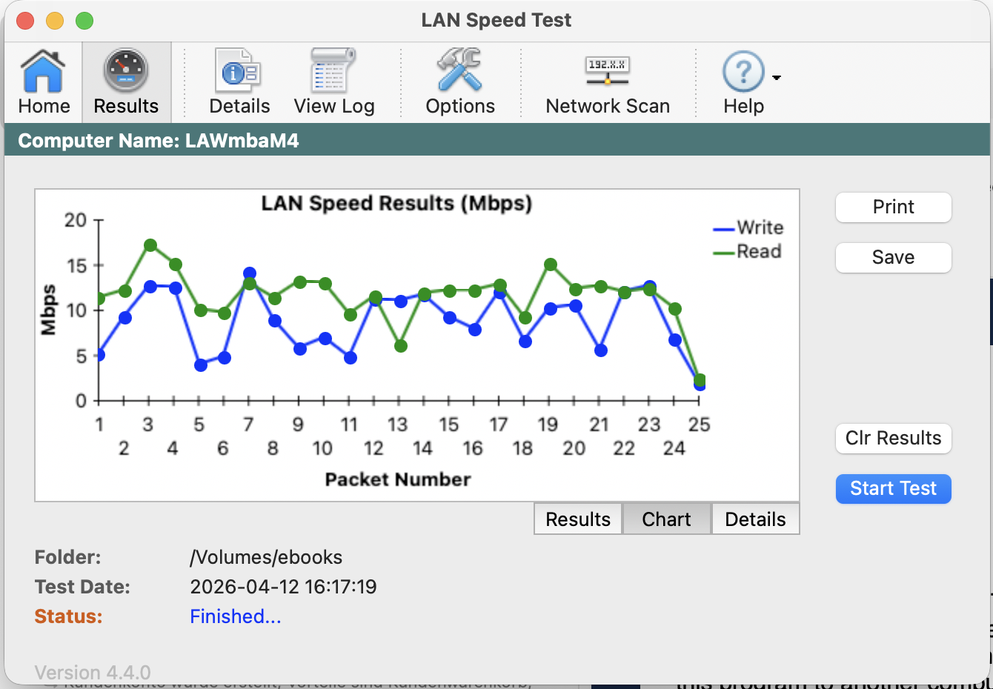
Task: Click the /Volumes/ebooks folder path
Action: pyautogui.click(x=266, y=557)
